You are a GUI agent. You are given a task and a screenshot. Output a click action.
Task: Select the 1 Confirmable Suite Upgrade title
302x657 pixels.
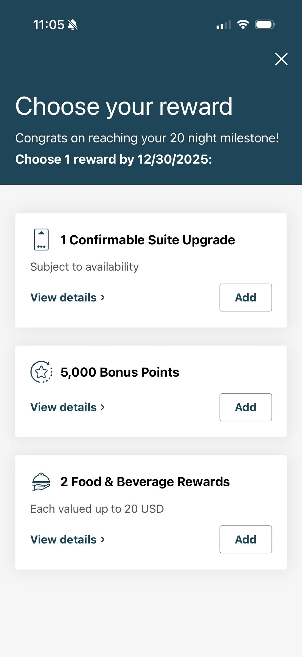coord(148,240)
